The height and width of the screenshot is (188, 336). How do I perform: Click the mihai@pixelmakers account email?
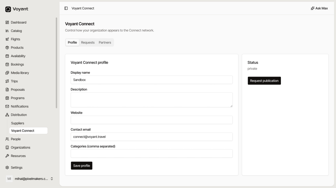point(31,179)
